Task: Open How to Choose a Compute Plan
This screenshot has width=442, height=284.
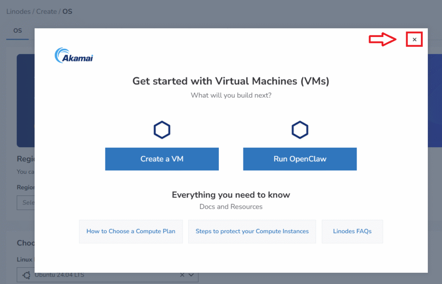Action: [x=131, y=232]
